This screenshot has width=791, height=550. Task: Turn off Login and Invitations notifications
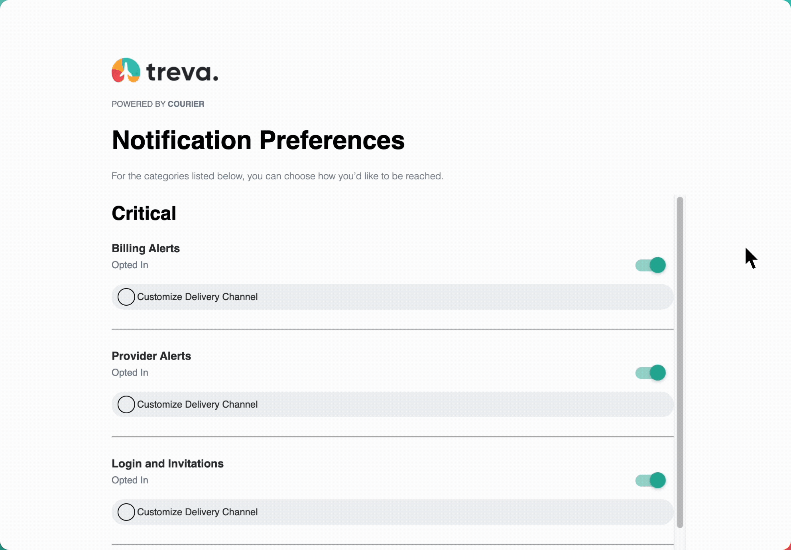pos(650,480)
